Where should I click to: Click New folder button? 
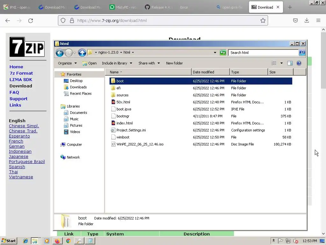coord(174,63)
